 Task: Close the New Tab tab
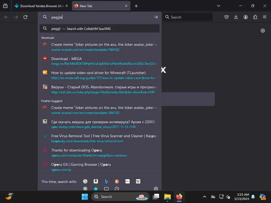pos(126,6)
